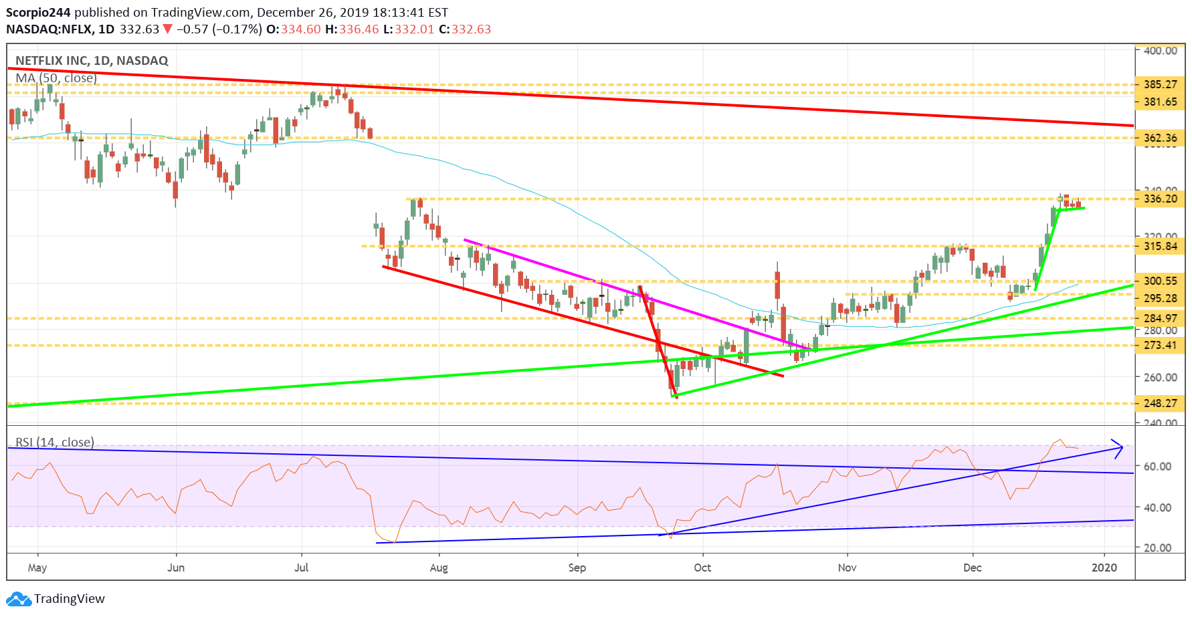
Task: Click the Nov label on time axis
Action: [x=848, y=568]
